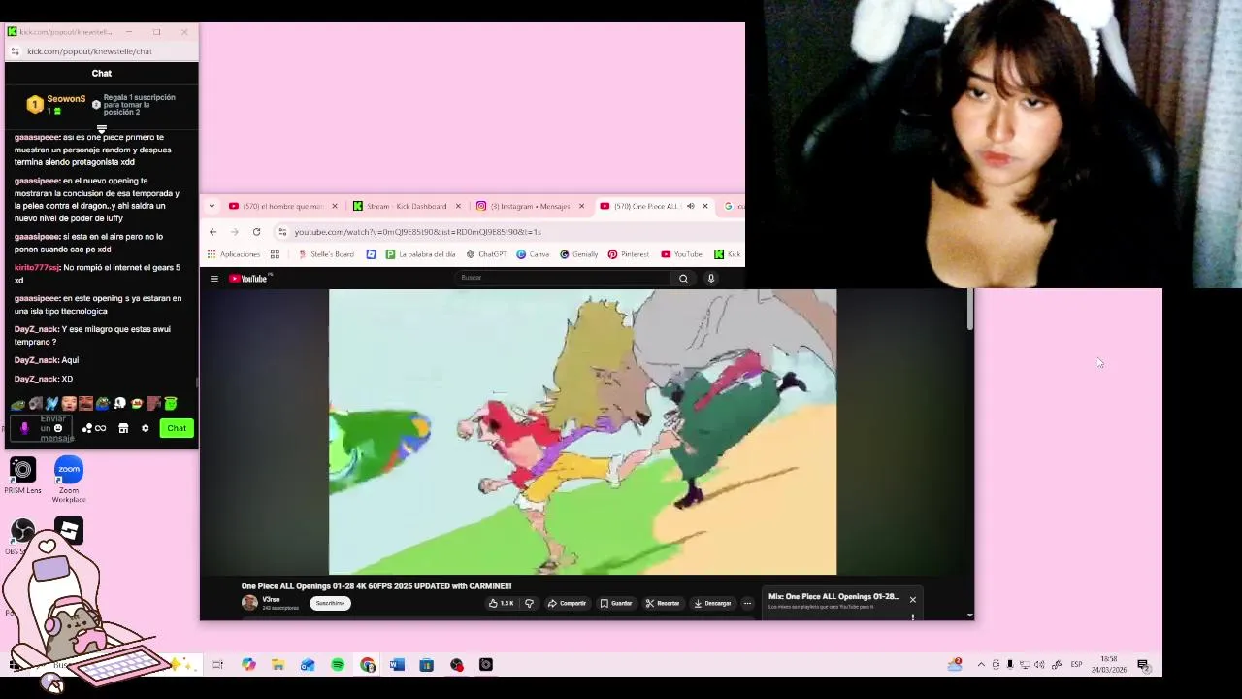
Task: Start voice search with microphone icon
Action: (711, 279)
